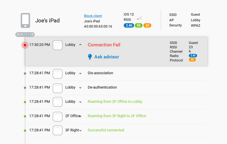Expand the 2F Office roaming row

[x=81, y=116]
